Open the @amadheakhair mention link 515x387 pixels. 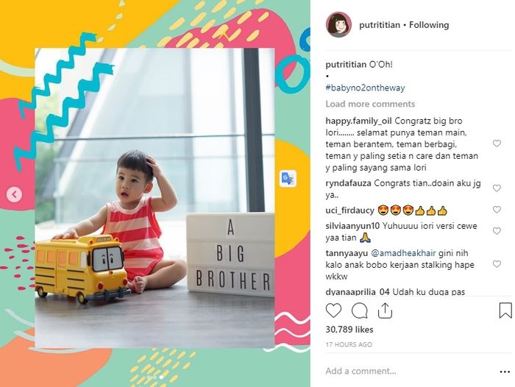pyautogui.click(x=403, y=253)
